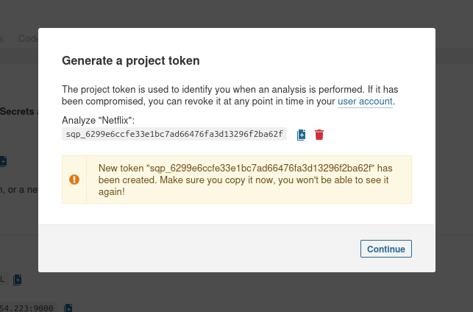This screenshot has height=312, width=473.
Task: Copy the generated project token to clipboard
Action: click(301, 135)
